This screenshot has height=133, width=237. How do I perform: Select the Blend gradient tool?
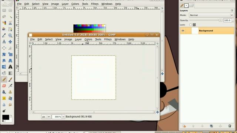pos(10,73)
